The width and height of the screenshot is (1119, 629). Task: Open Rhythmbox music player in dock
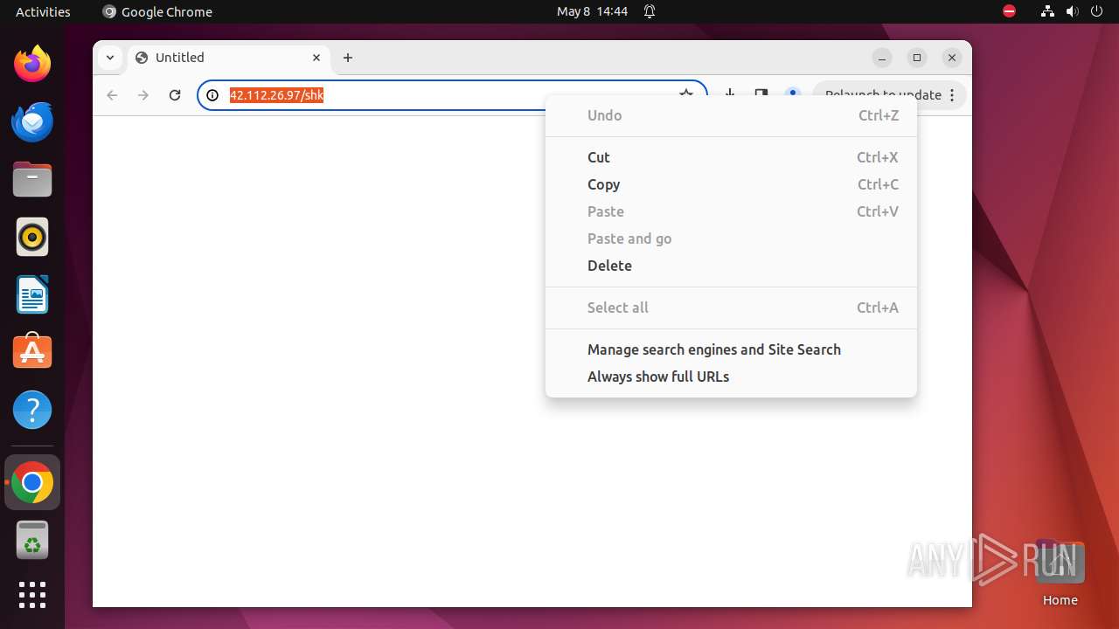coord(32,237)
